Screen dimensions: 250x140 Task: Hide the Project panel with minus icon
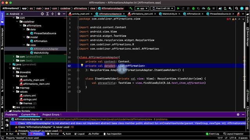tap(64, 14)
